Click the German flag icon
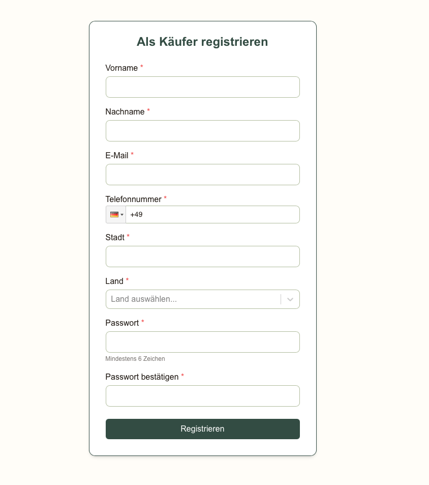This screenshot has width=429, height=485. [114, 215]
